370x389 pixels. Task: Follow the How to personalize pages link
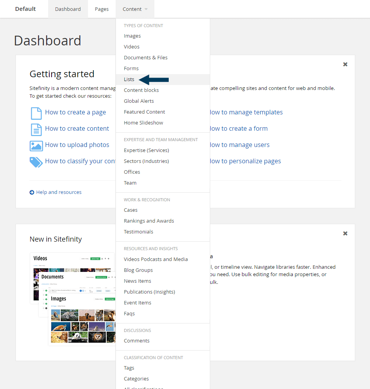coord(245,161)
